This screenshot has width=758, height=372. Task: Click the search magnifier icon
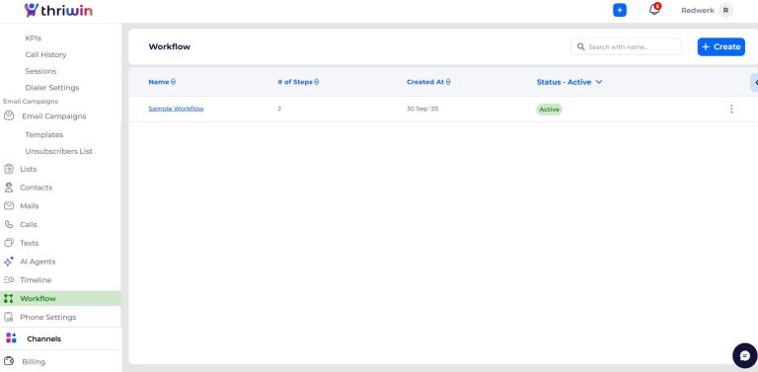coord(580,46)
